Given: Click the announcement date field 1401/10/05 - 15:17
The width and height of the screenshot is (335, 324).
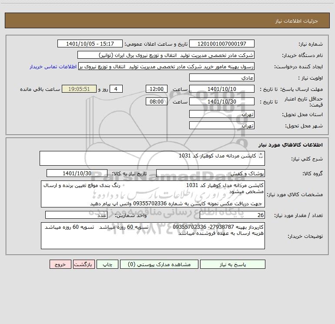Looking at the screenshot, I should 90,44.
